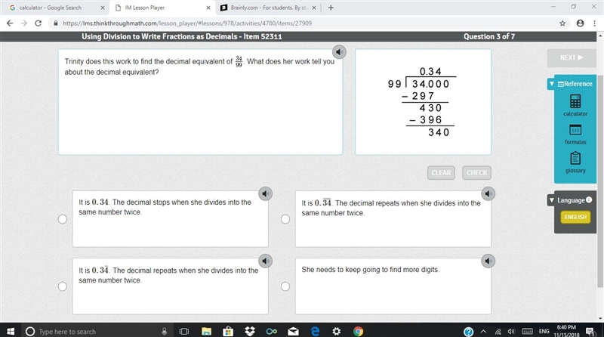This screenshot has height=337, width=604.
Task: Open Microsoft Store from the taskbar
Action: [228, 331]
